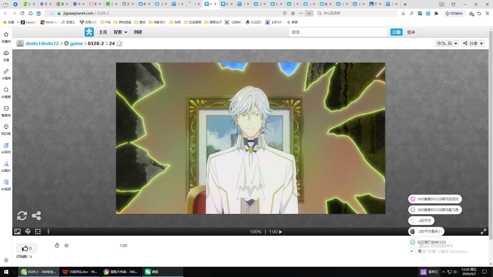Go to the 主页 menu item
The width and height of the screenshot is (493, 277).
103,32
